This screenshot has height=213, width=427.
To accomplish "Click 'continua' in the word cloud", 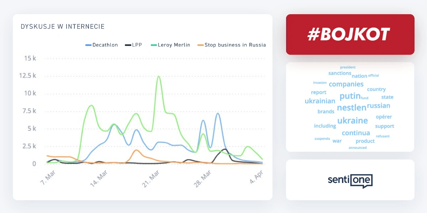I will point(356,133).
